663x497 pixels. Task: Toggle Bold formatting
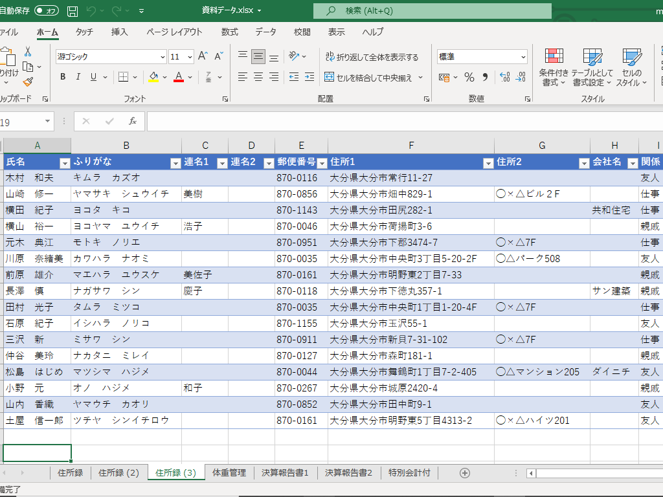(63, 77)
